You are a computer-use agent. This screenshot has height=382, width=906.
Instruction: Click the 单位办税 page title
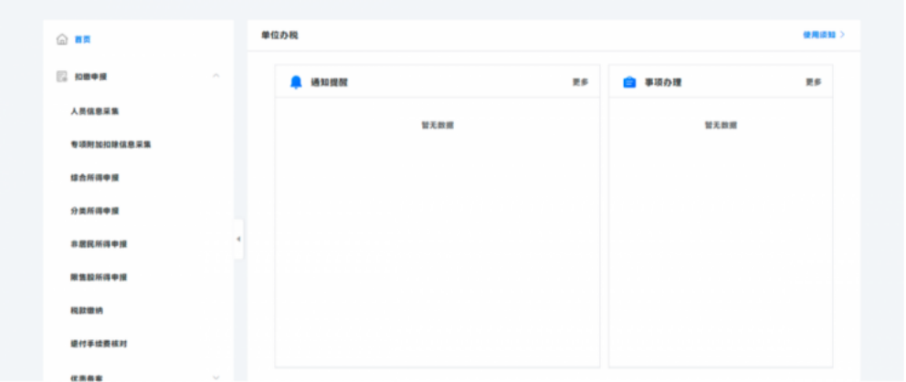279,36
